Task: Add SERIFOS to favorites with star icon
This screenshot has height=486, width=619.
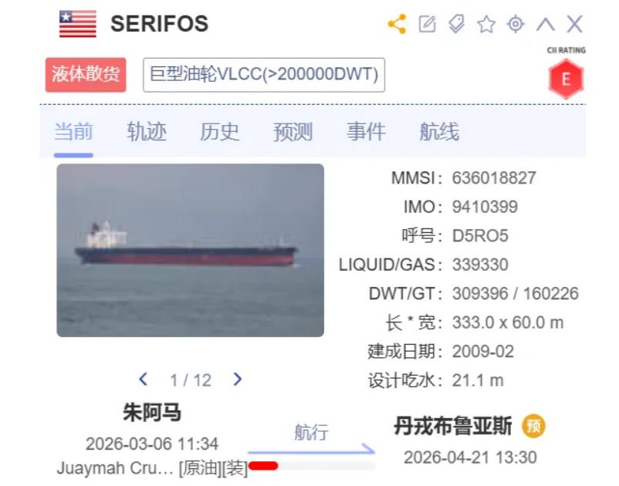Action: pyautogui.click(x=486, y=24)
